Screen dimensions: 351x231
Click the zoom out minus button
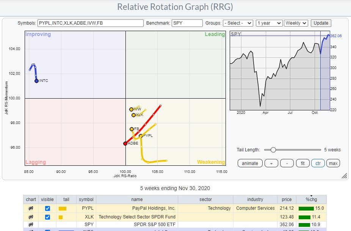(x=287, y=163)
